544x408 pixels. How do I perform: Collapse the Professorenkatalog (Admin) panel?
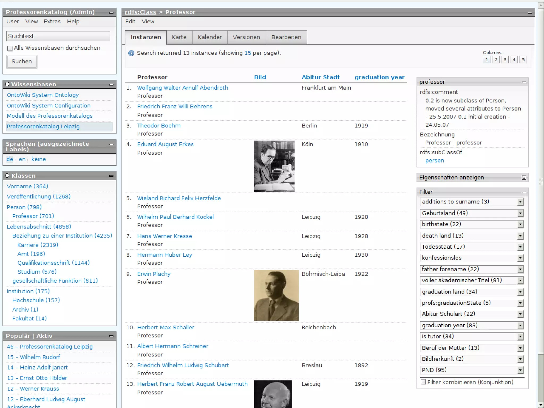pos(111,12)
